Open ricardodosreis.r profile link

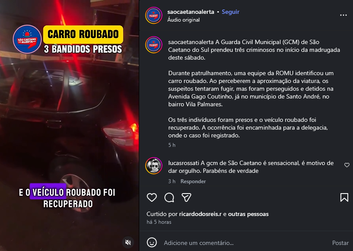click(x=200, y=214)
